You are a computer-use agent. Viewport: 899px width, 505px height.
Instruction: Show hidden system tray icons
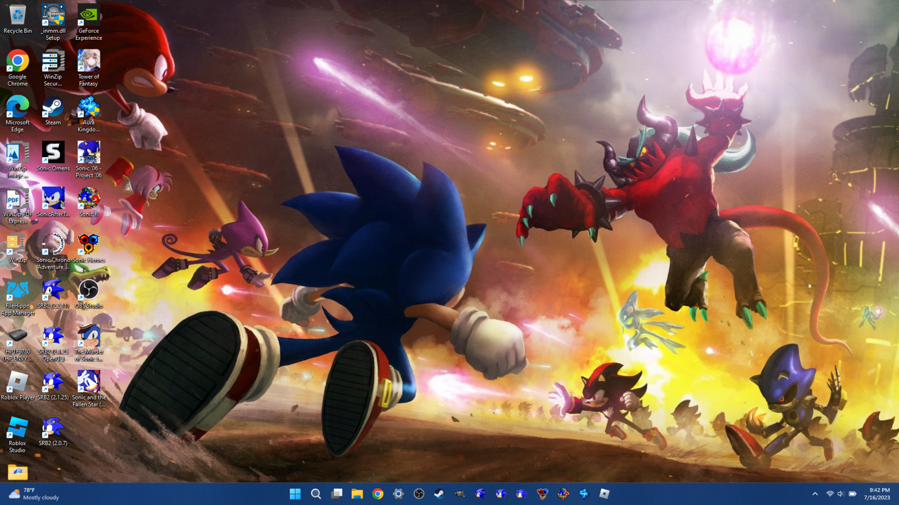tap(815, 494)
